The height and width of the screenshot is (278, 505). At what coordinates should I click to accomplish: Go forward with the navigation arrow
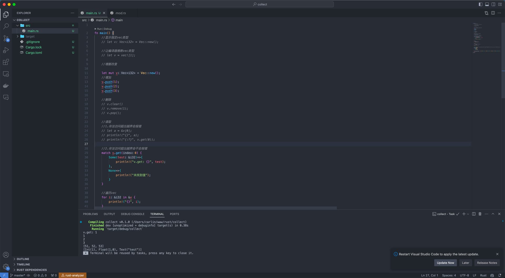pos(180,4)
